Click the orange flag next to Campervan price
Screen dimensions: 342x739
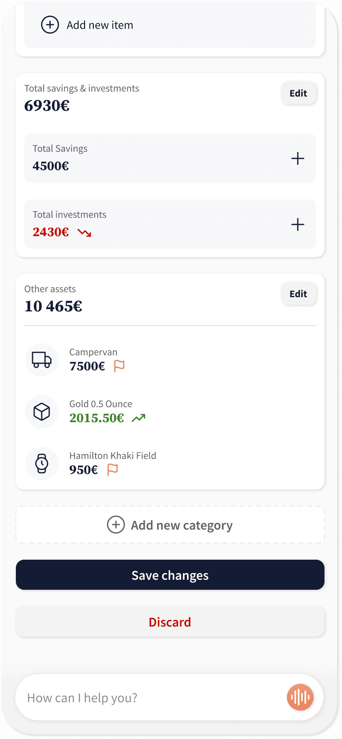click(119, 366)
